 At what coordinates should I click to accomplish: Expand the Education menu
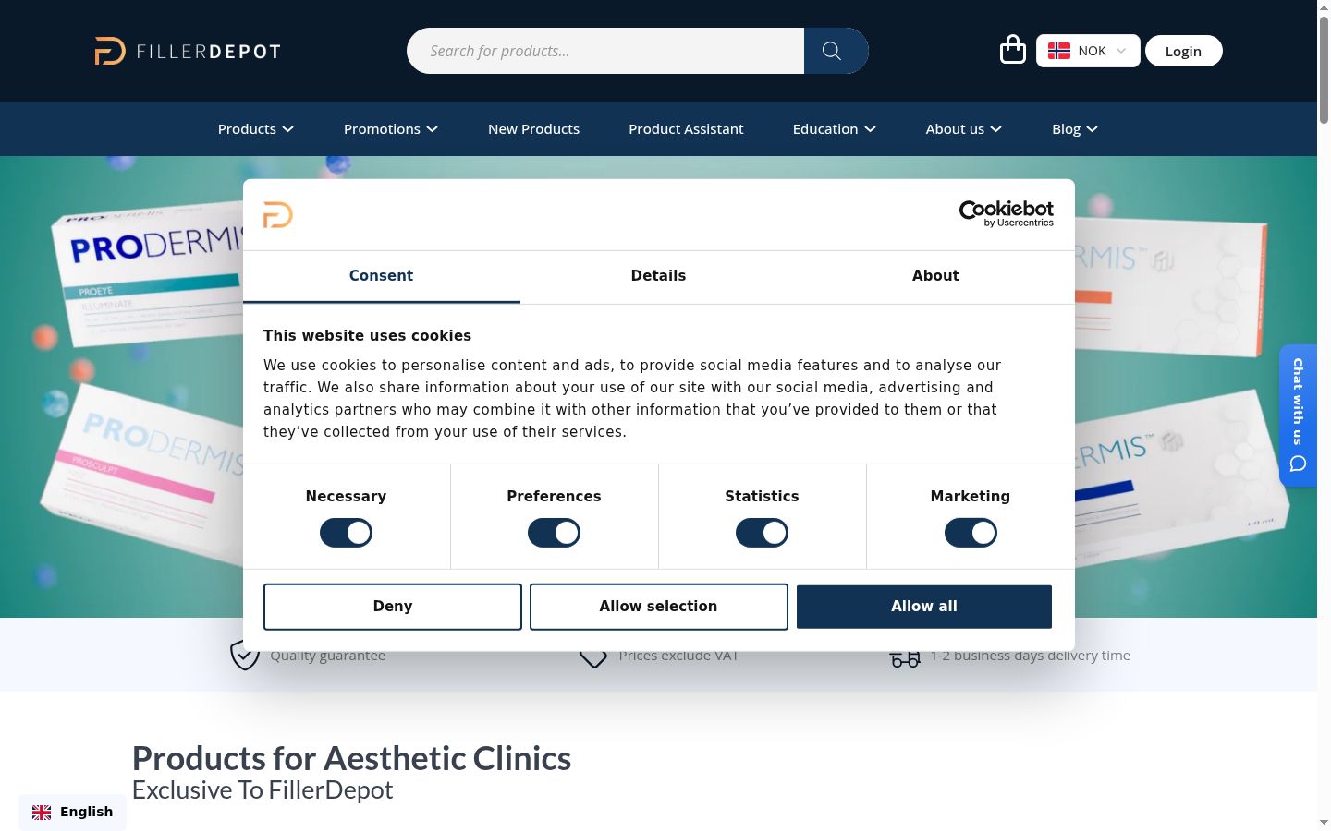click(x=835, y=129)
